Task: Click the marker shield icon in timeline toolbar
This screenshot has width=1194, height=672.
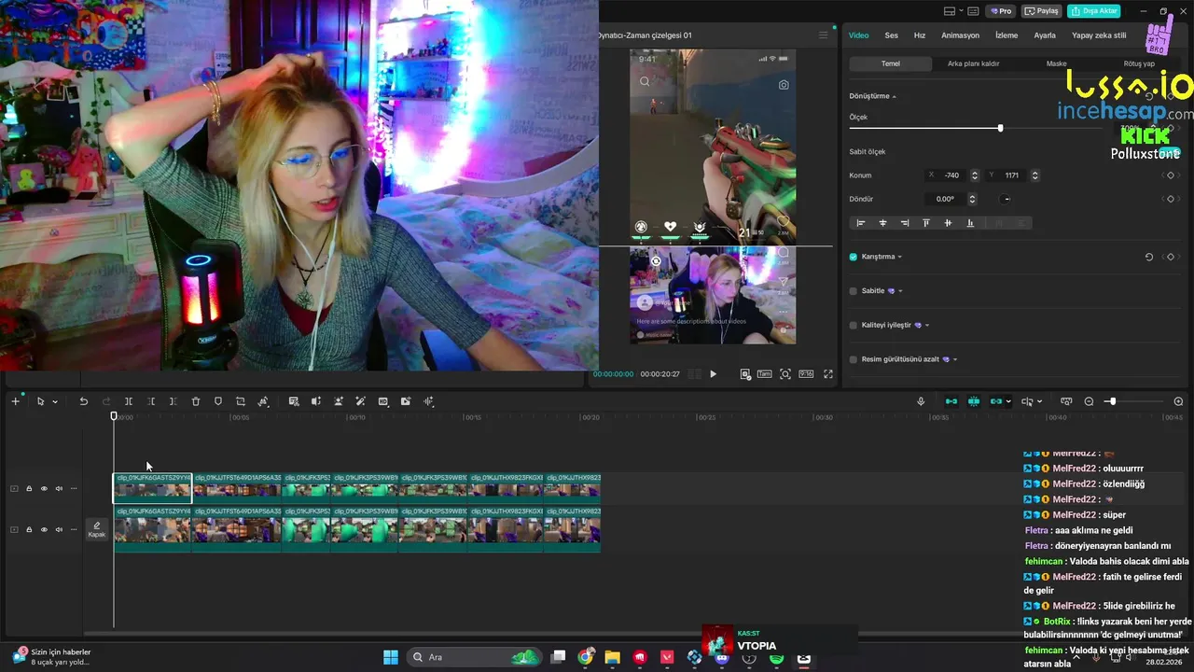Action: 218,401
